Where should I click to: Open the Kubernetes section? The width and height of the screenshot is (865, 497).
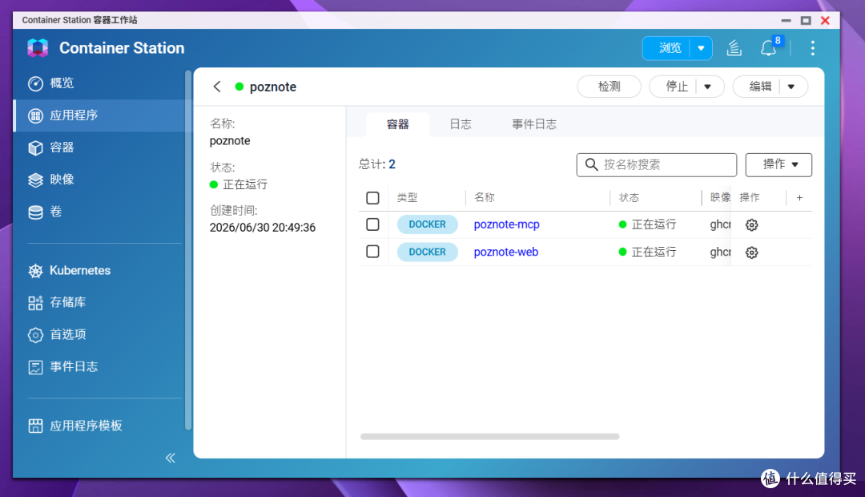(70, 271)
